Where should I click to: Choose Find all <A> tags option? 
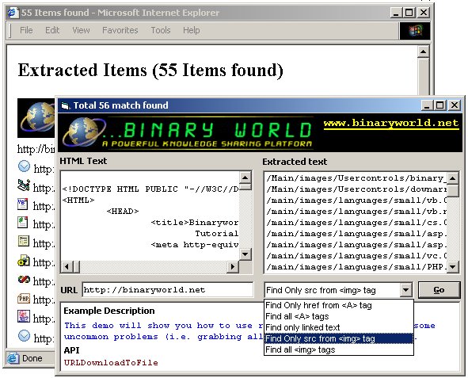pyautogui.click(x=339, y=316)
